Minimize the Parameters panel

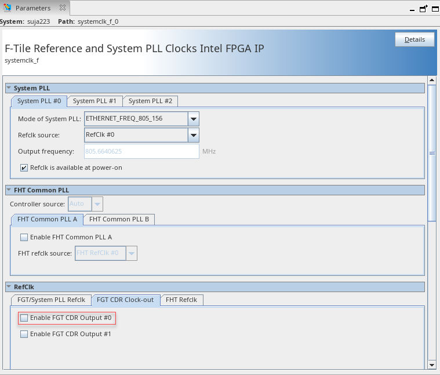click(x=413, y=9)
